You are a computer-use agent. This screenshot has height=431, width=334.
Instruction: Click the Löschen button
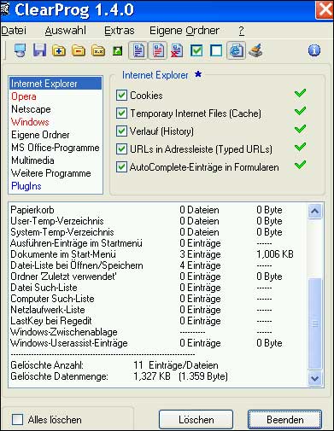tap(196, 420)
